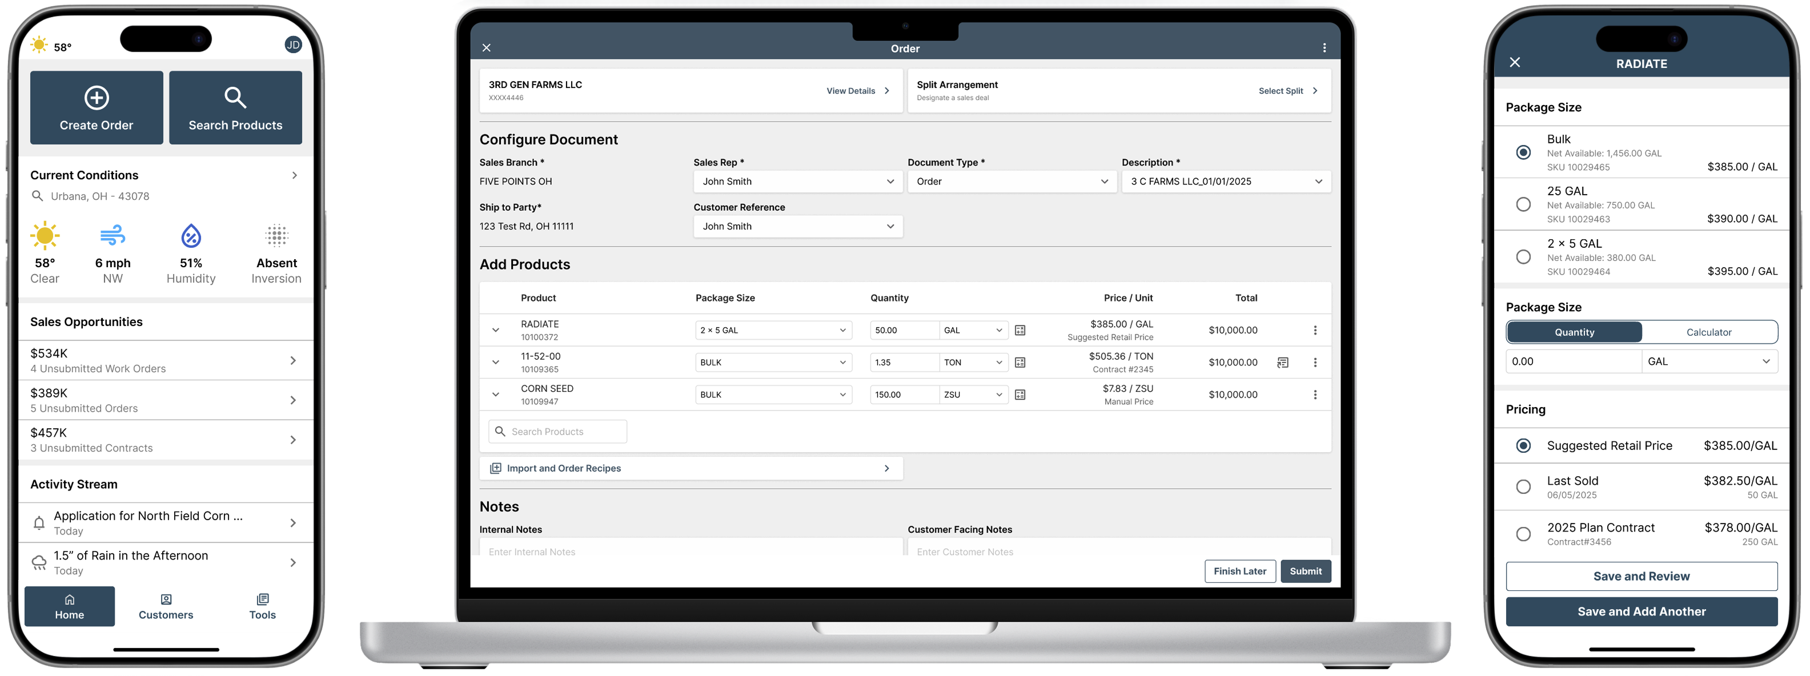Open $389K Unsubmitted Orders

(x=166, y=401)
